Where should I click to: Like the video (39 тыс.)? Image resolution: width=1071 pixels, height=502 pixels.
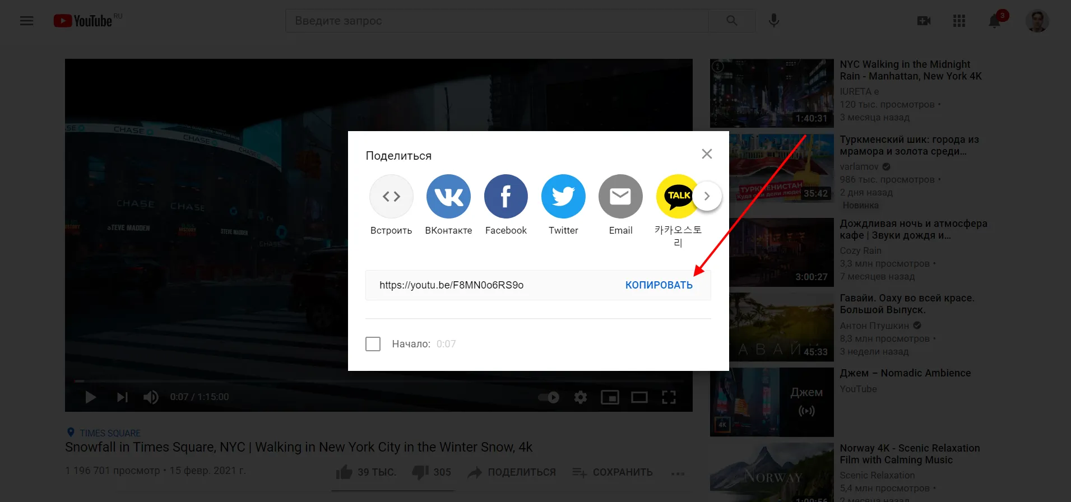[x=365, y=472]
